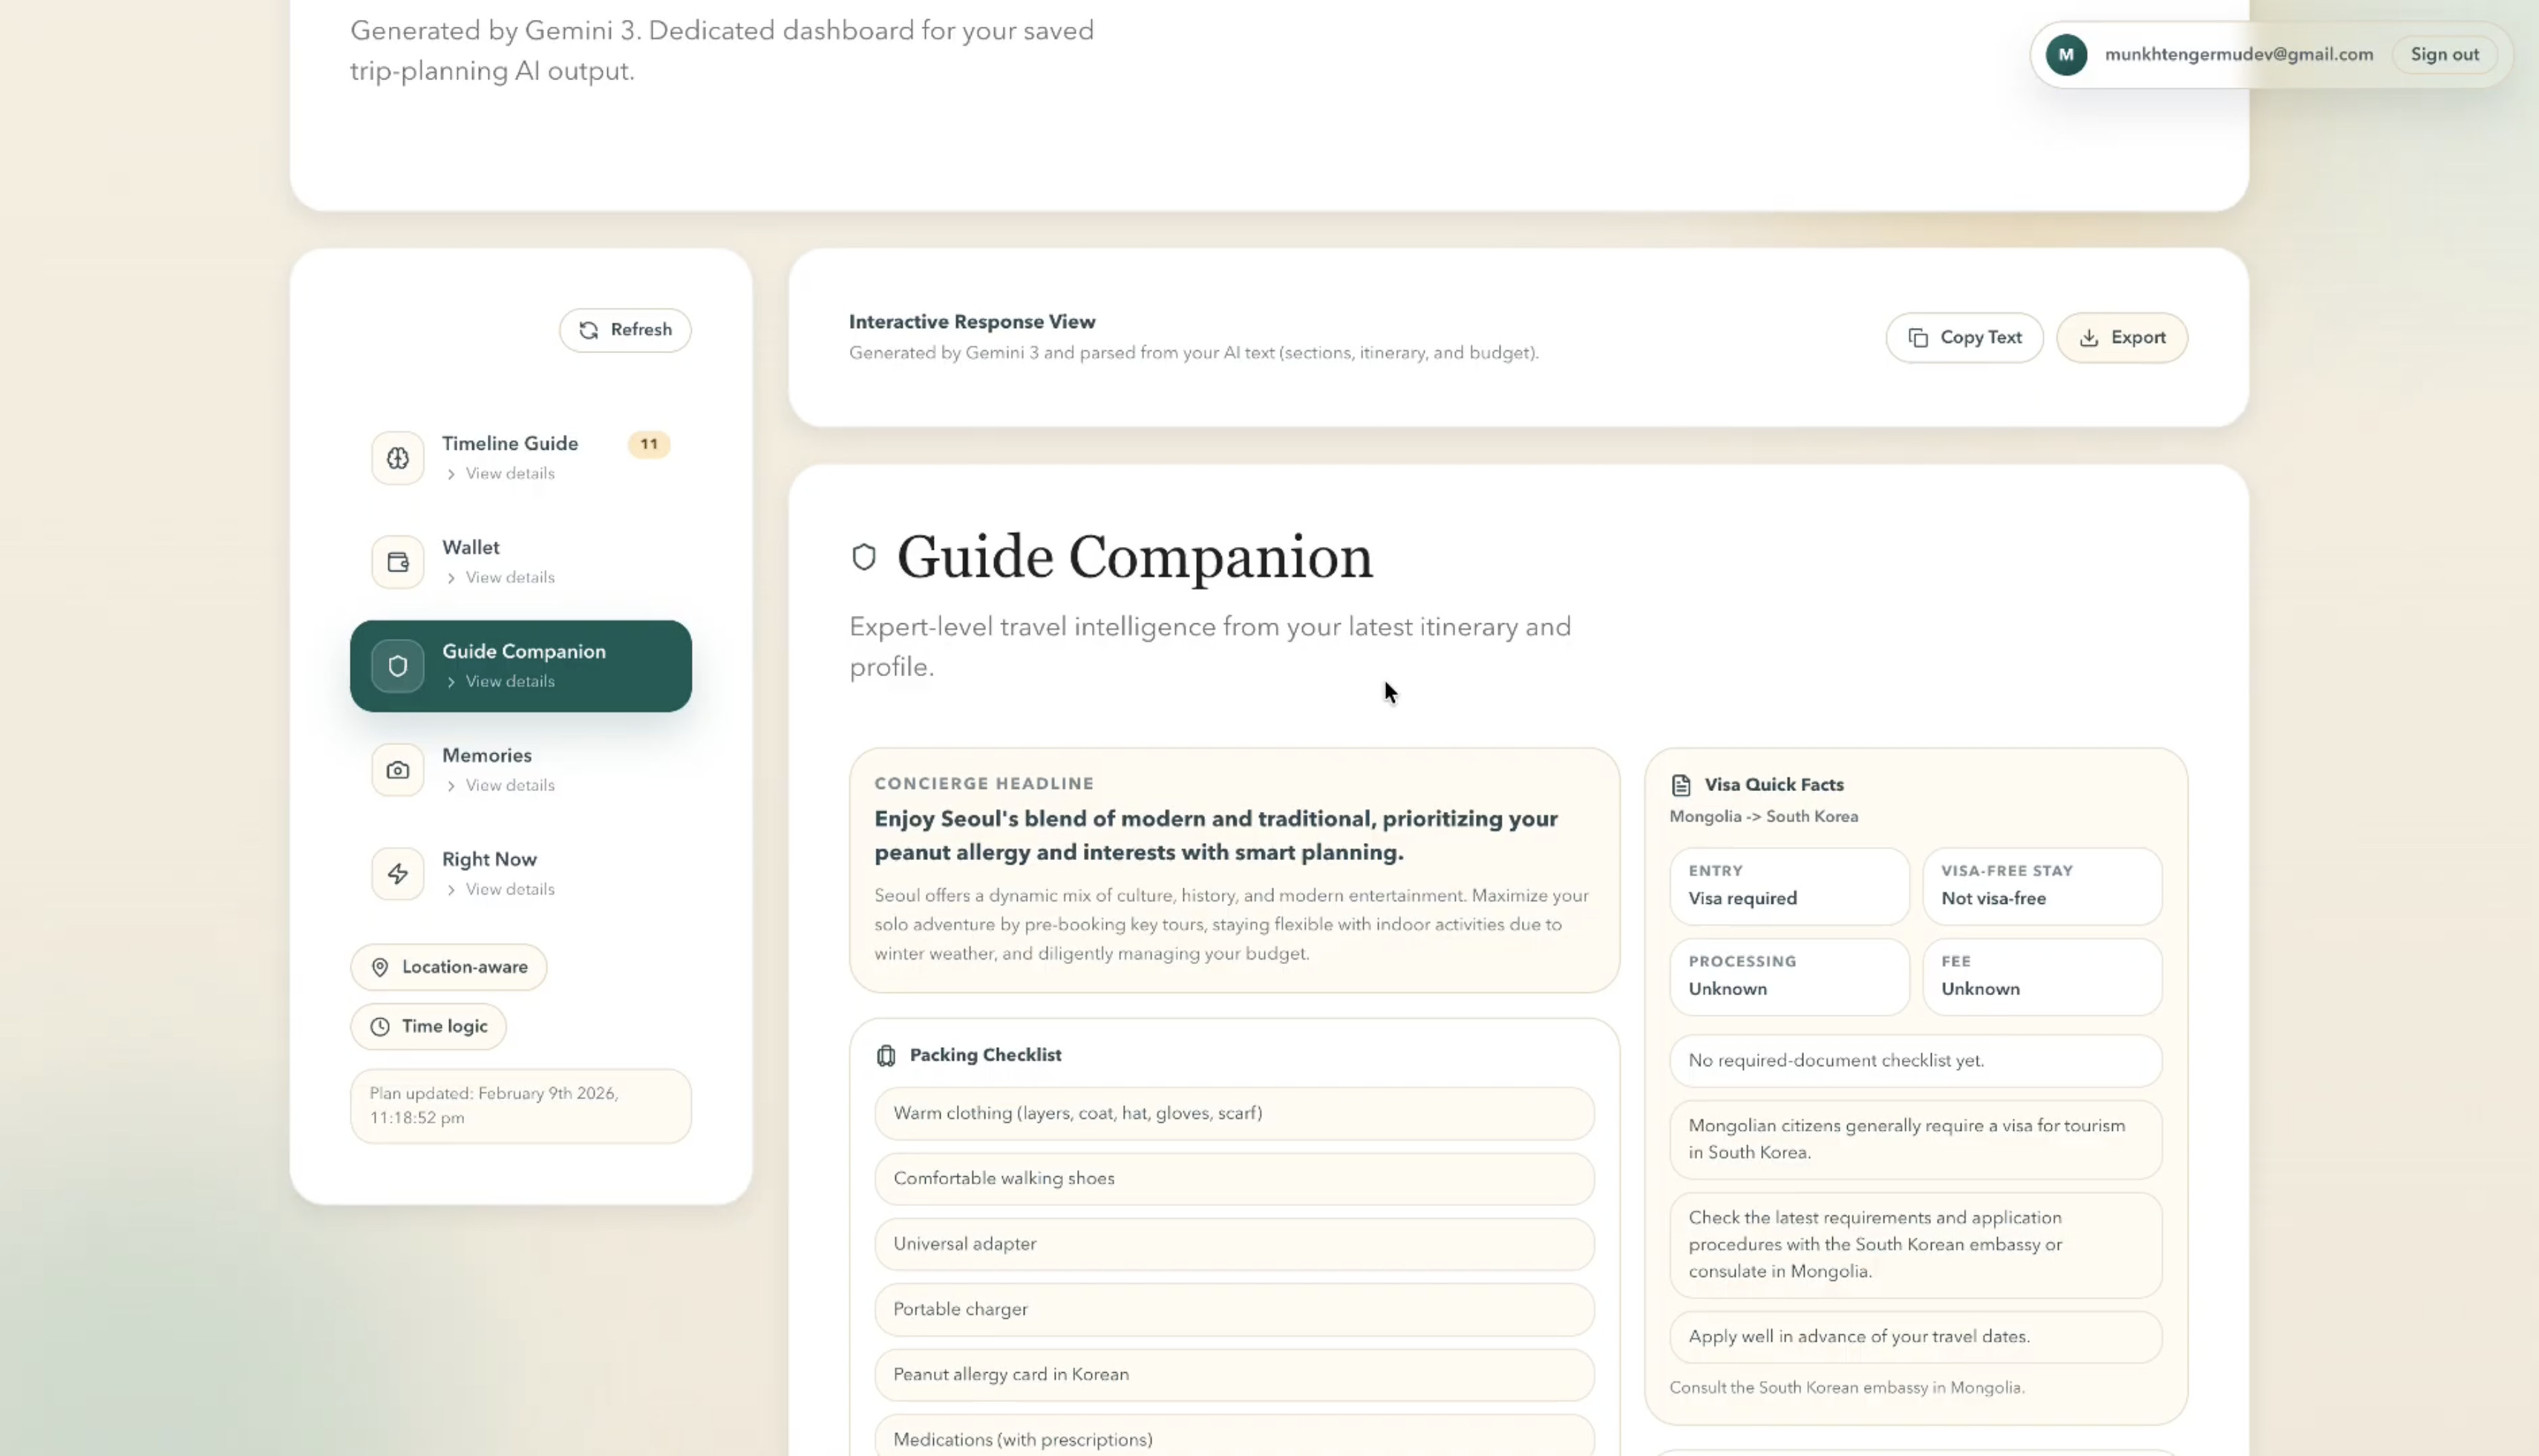Click the Guide Companion shield icon in sidebar
This screenshot has height=1456, width=2539.
click(x=397, y=666)
